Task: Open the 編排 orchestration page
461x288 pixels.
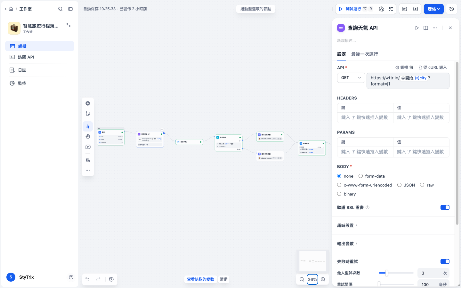Action: coord(40,46)
